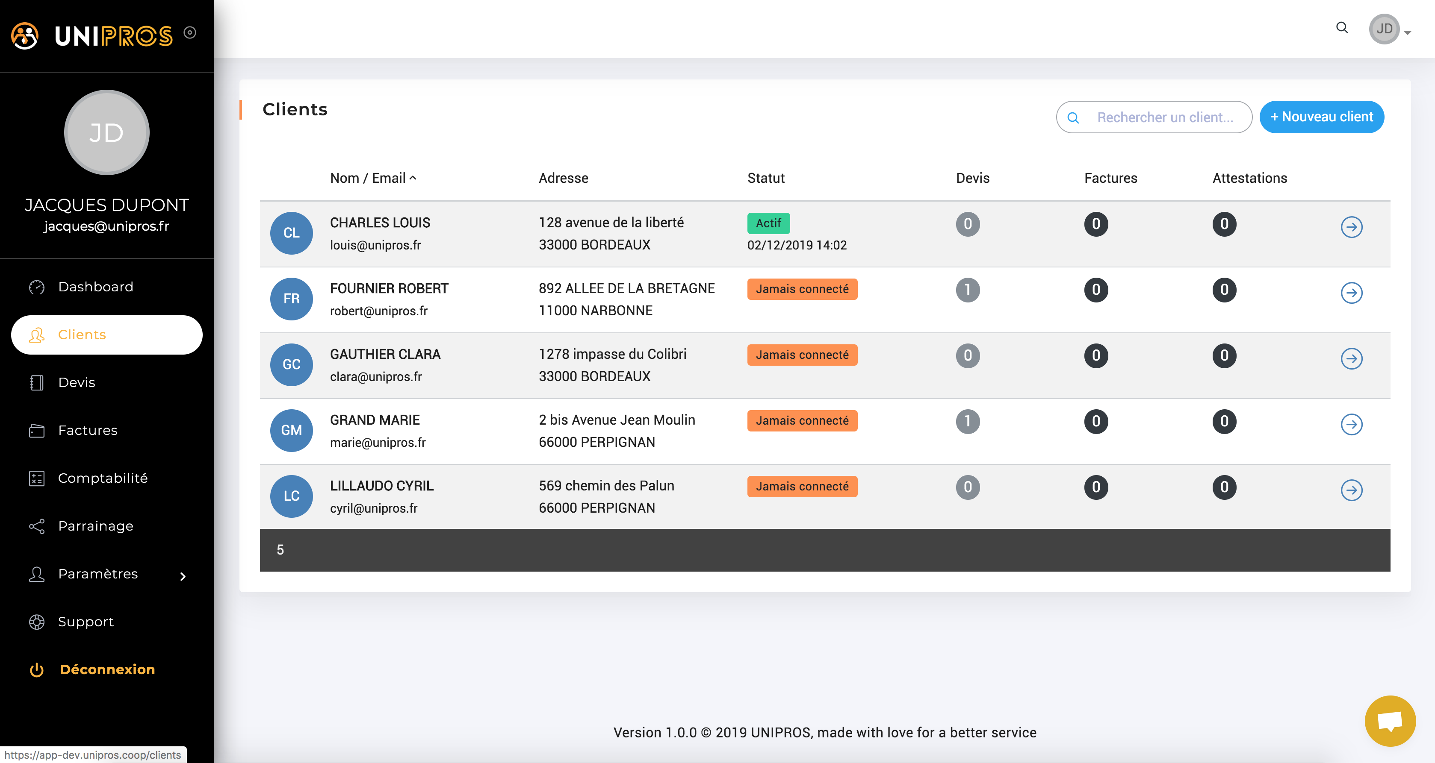Click the Rechercher un client search field
This screenshot has height=763, width=1435.
click(x=1154, y=117)
